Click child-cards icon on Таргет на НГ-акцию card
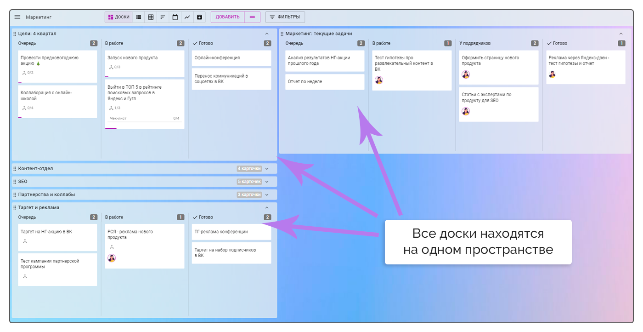Image resolution: width=643 pixels, height=332 pixels. click(x=25, y=241)
